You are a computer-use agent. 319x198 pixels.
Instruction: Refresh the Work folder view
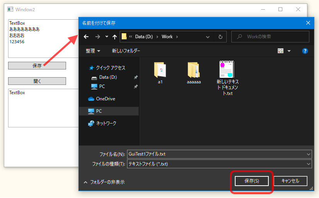pyautogui.click(x=221, y=37)
